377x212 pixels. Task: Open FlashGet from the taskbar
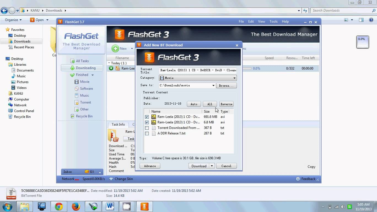(144, 206)
